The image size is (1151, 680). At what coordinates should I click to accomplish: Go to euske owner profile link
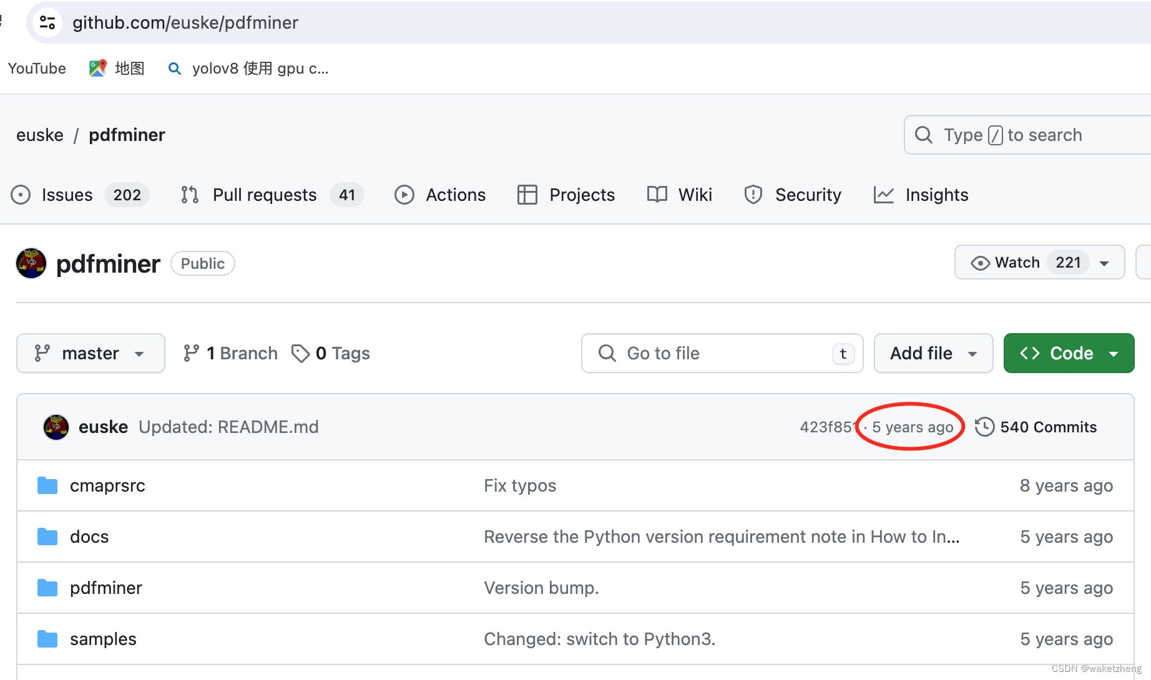pyautogui.click(x=40, y=135)
